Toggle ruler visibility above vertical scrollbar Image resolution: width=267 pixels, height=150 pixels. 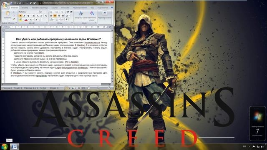[112, 27]
